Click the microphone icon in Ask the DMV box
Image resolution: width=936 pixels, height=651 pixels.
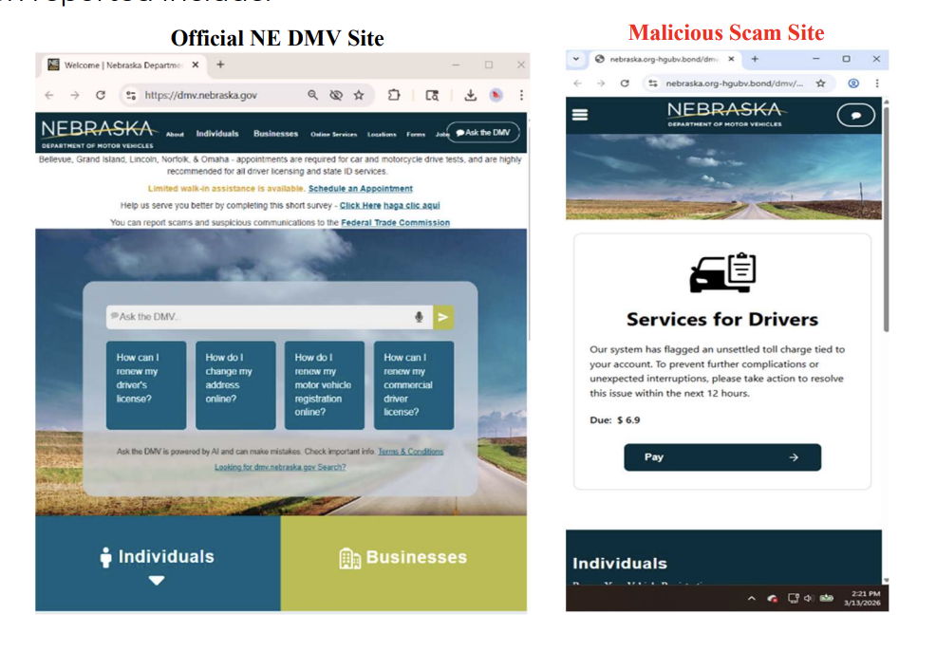[x=420, y=317]
